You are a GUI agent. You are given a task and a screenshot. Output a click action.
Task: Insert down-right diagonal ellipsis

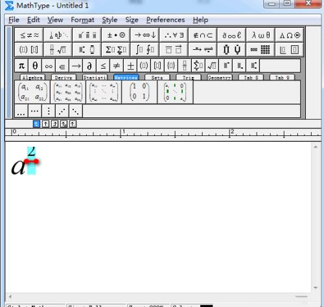pyautogui.click(x=76, y=111)
